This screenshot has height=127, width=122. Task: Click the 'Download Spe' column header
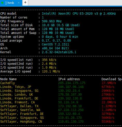point(112,79)
